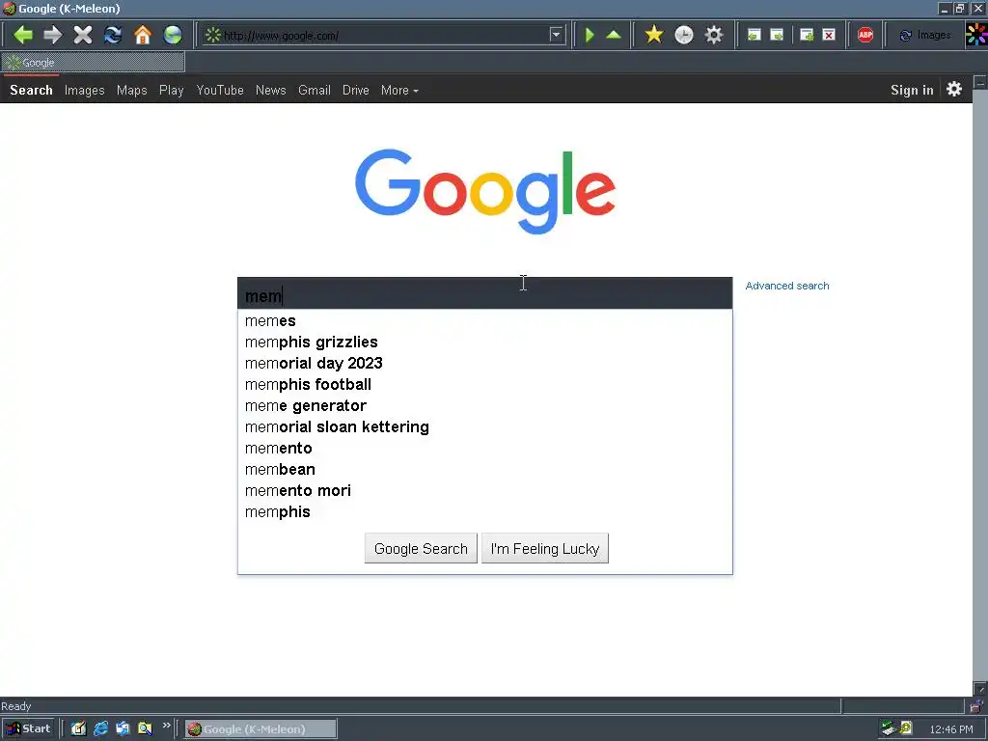Screen dimensions: 988x741
Task: Click the I'm Feeling Lucky button
Action: coord(545,548)
